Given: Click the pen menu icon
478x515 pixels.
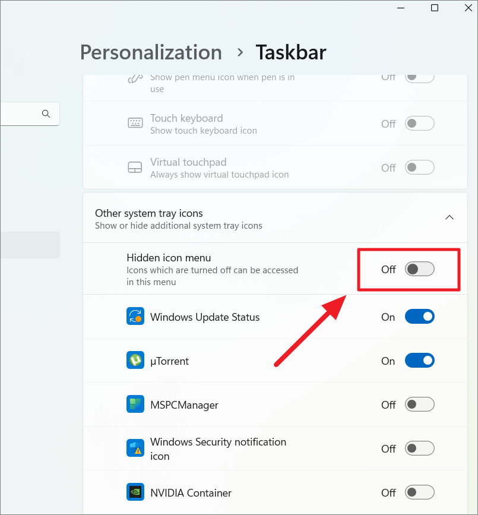Looking at the screenshot, I should tap(135, 79).
